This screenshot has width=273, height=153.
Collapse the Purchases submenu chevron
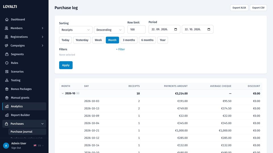pyautogui.click(x=42, y=124)
